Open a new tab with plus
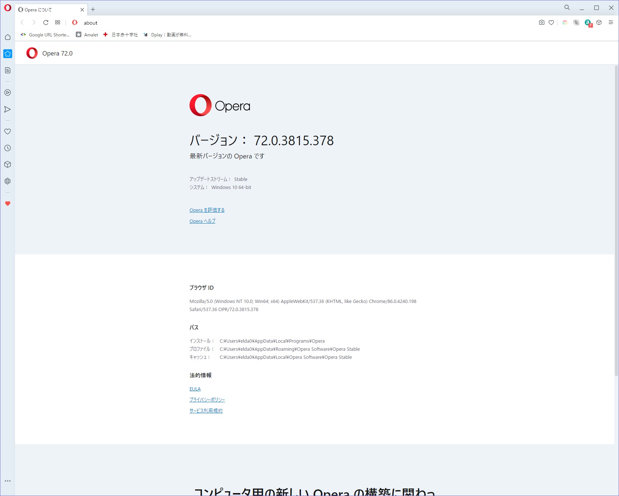 (93, 10)
